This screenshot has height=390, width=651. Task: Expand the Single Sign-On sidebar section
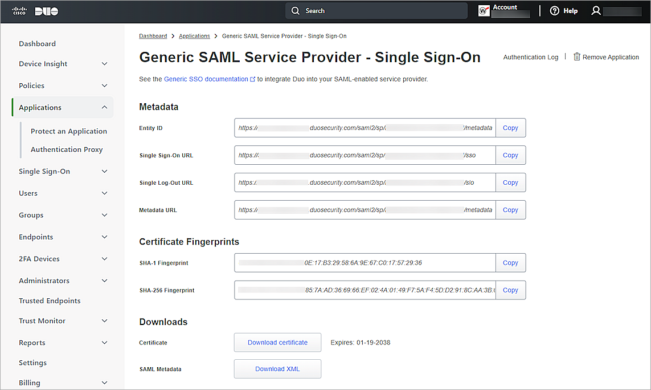(x=104, y=172)
